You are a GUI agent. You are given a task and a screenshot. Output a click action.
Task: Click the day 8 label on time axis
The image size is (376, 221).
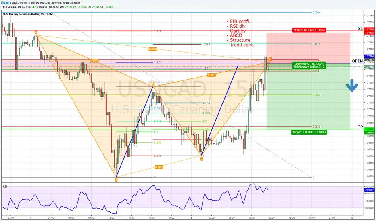(x=31, y=218)
